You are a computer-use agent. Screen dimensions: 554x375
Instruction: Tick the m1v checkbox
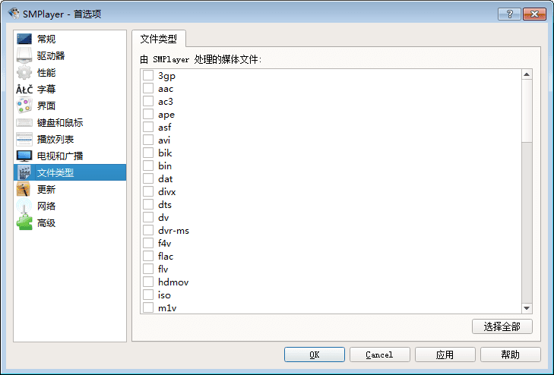click(148, 307)
